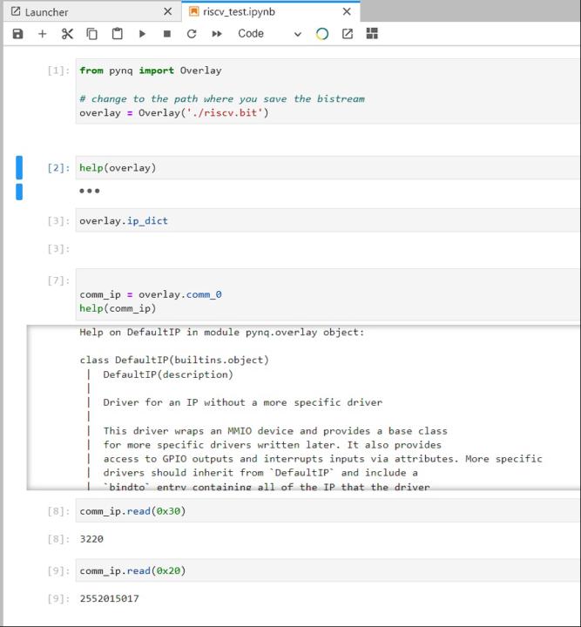The width and height of the screenshot is (581, 627).
Task: Collapse cell 2 using blue bar
Action: [19, 167]
